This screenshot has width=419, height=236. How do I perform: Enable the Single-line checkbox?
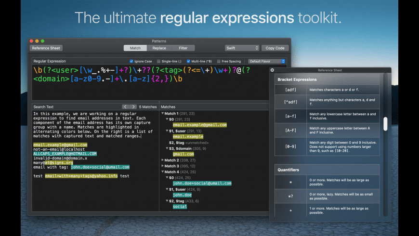159,62
